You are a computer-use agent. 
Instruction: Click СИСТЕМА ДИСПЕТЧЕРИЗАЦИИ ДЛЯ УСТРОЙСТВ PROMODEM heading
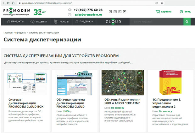pyautogui.click(x=61, y=56)
